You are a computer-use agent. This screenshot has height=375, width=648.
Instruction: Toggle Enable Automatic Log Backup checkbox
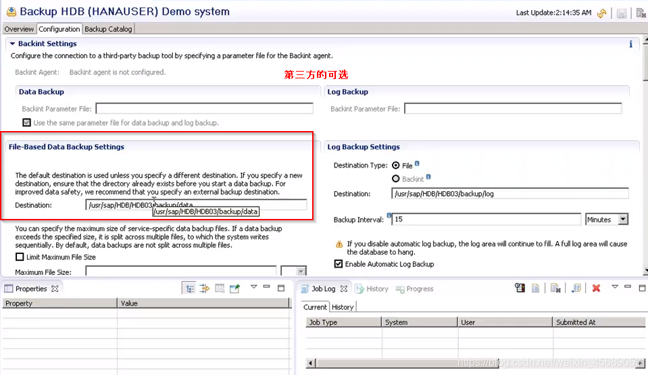click(338, 264)
